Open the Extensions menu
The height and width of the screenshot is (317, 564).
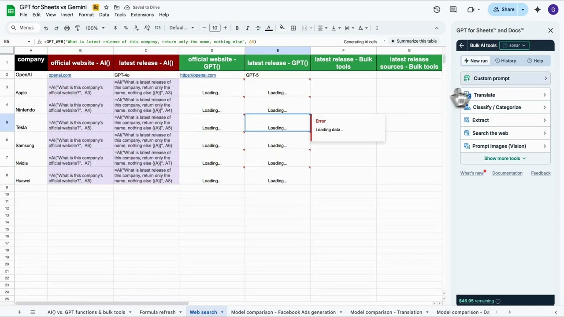pyautogui.click(x=142, y=15)
